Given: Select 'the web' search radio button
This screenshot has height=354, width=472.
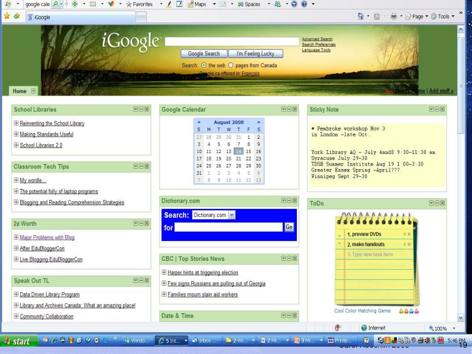Looking at the screenshot, I should 204,65.
